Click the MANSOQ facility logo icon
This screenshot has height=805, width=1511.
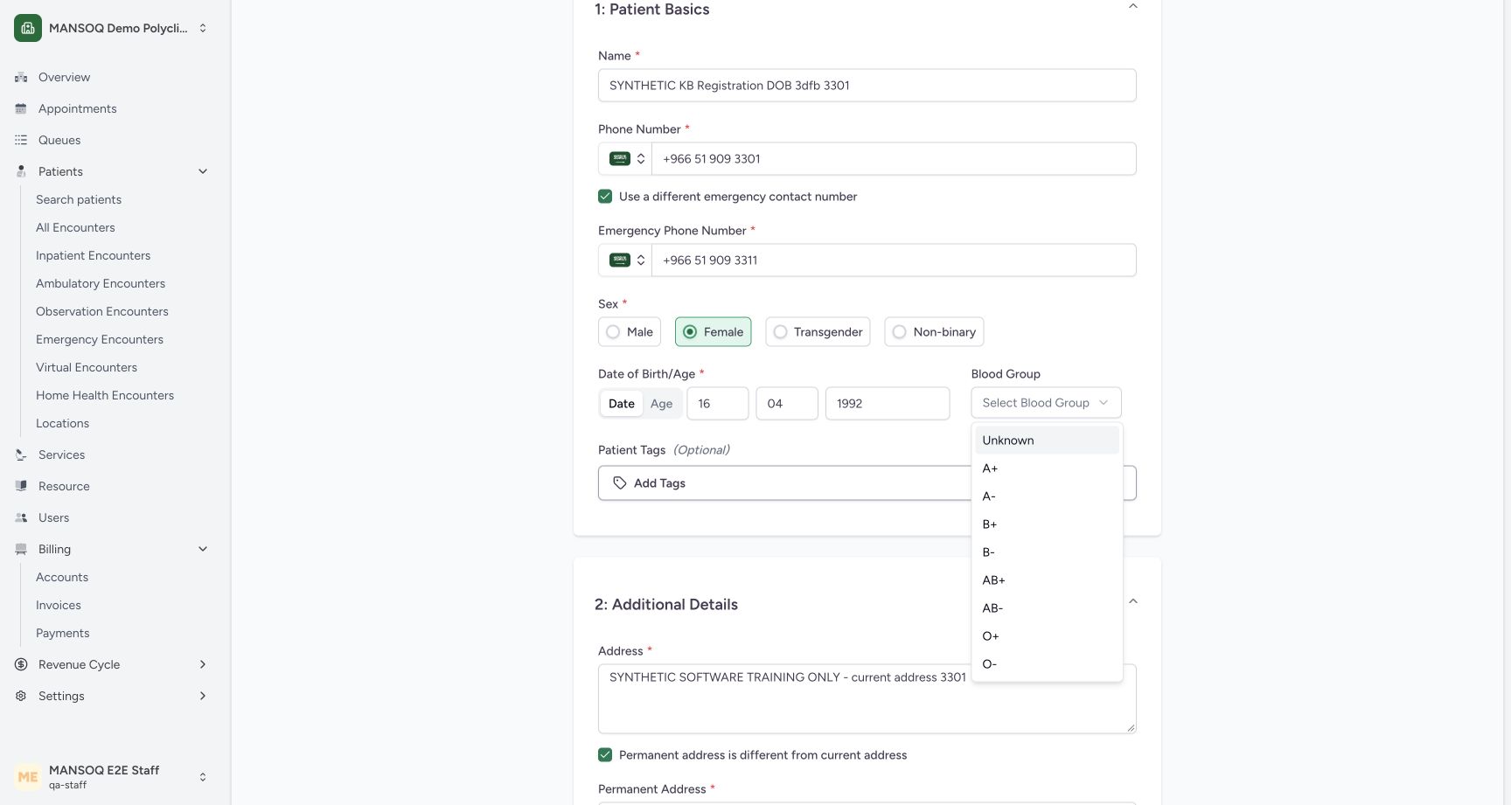point(28,28)
